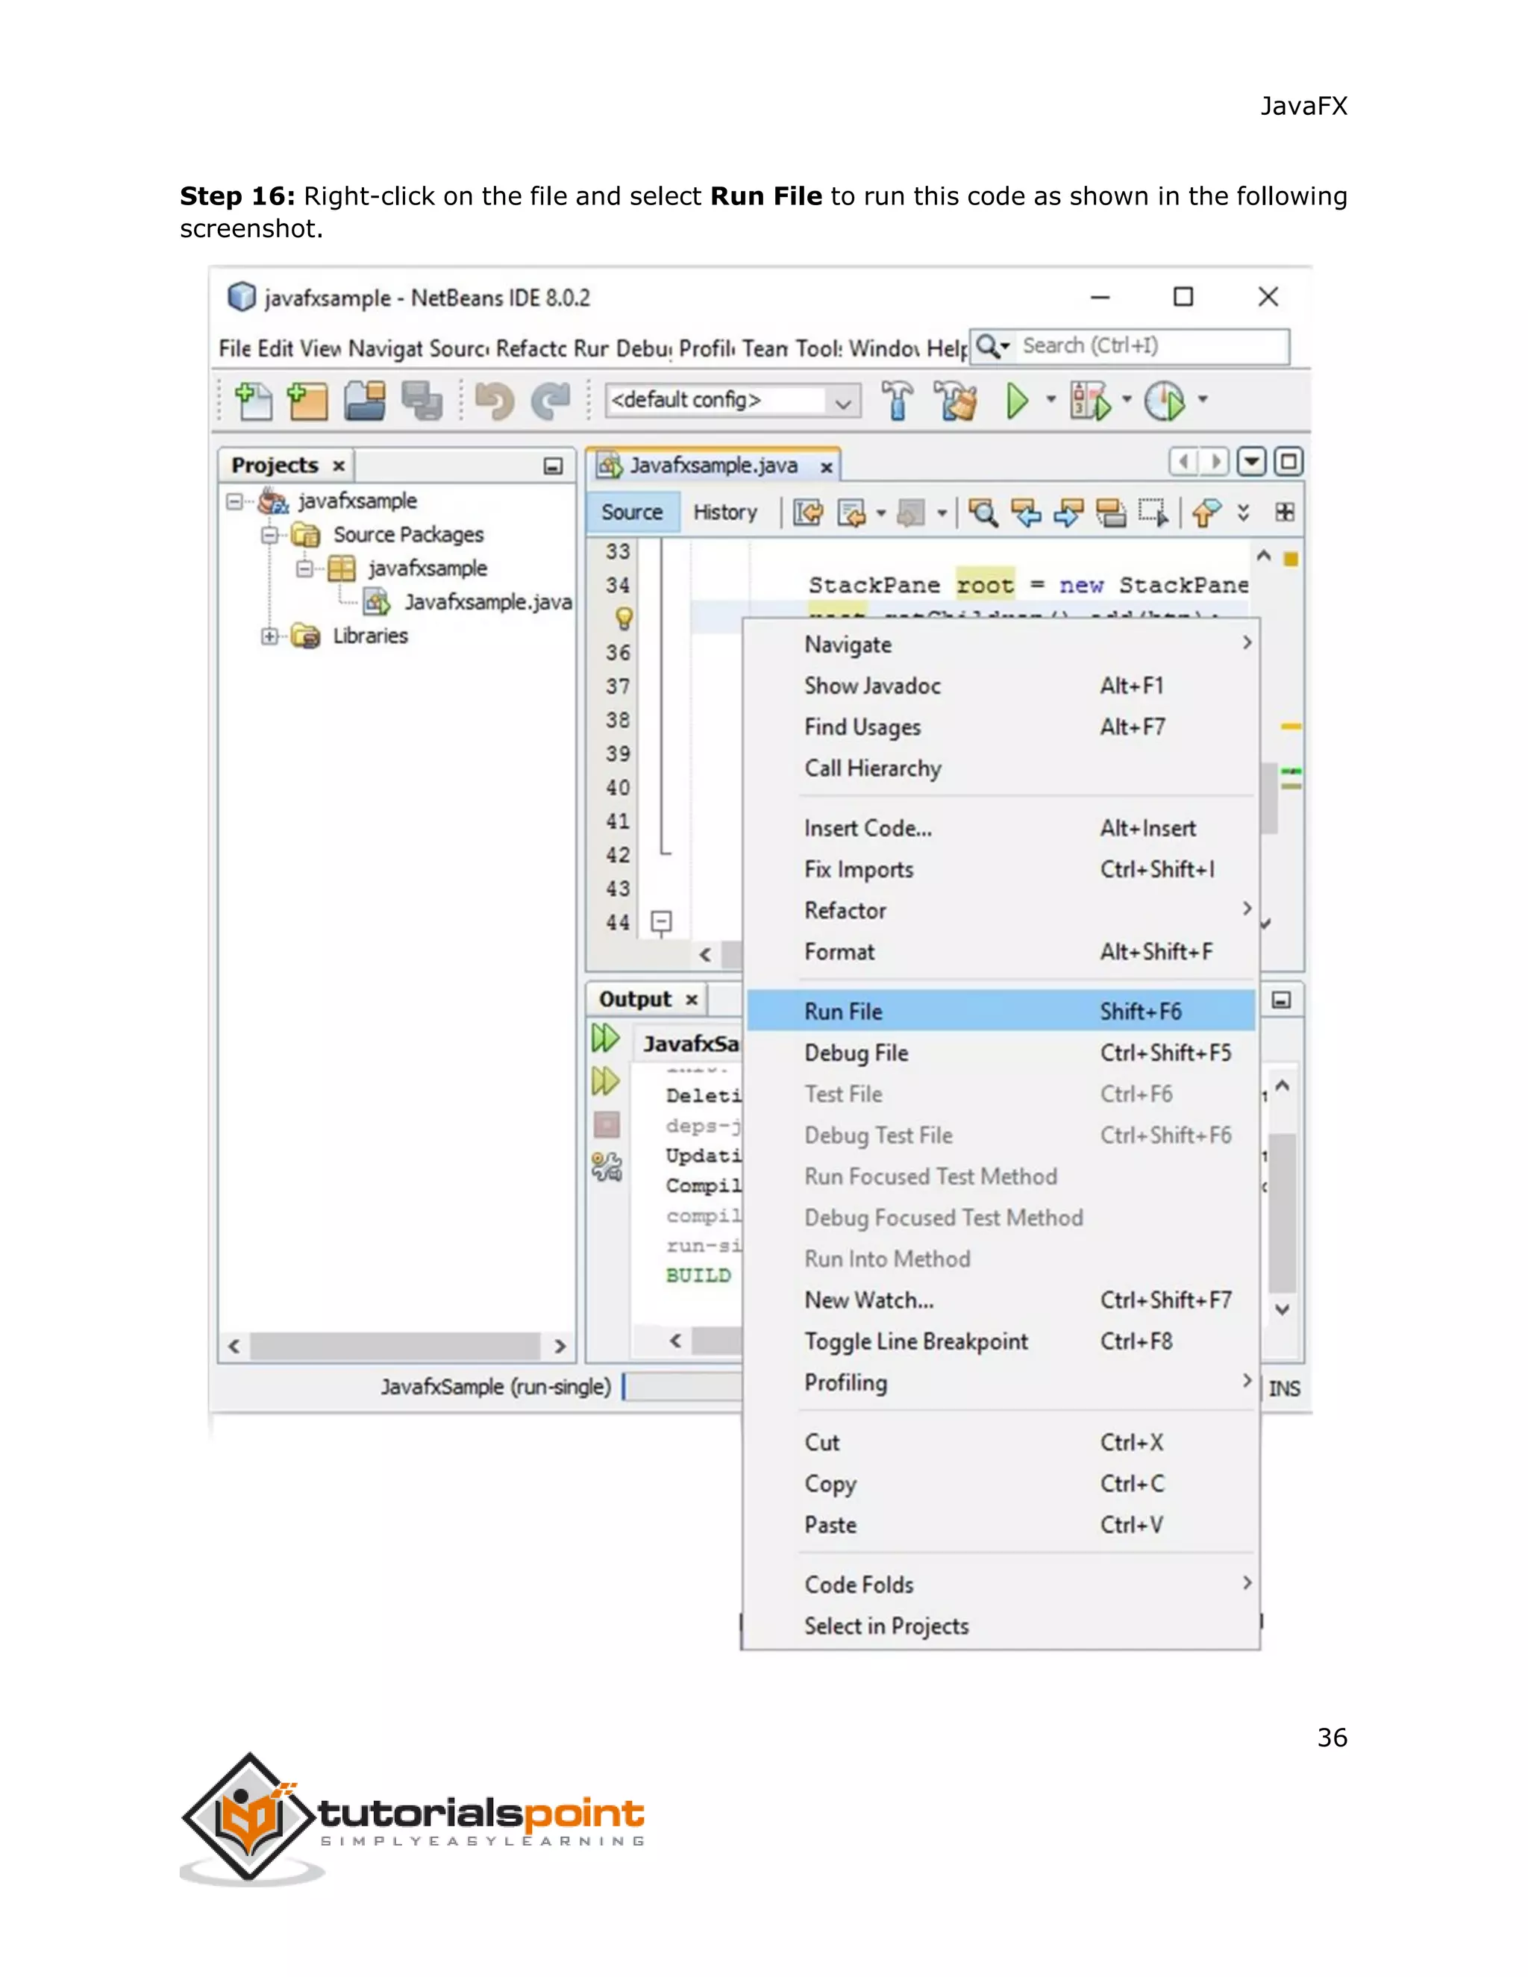Expand the Libraries node
1528x1977 pixels.
click(x=269, y=636)
